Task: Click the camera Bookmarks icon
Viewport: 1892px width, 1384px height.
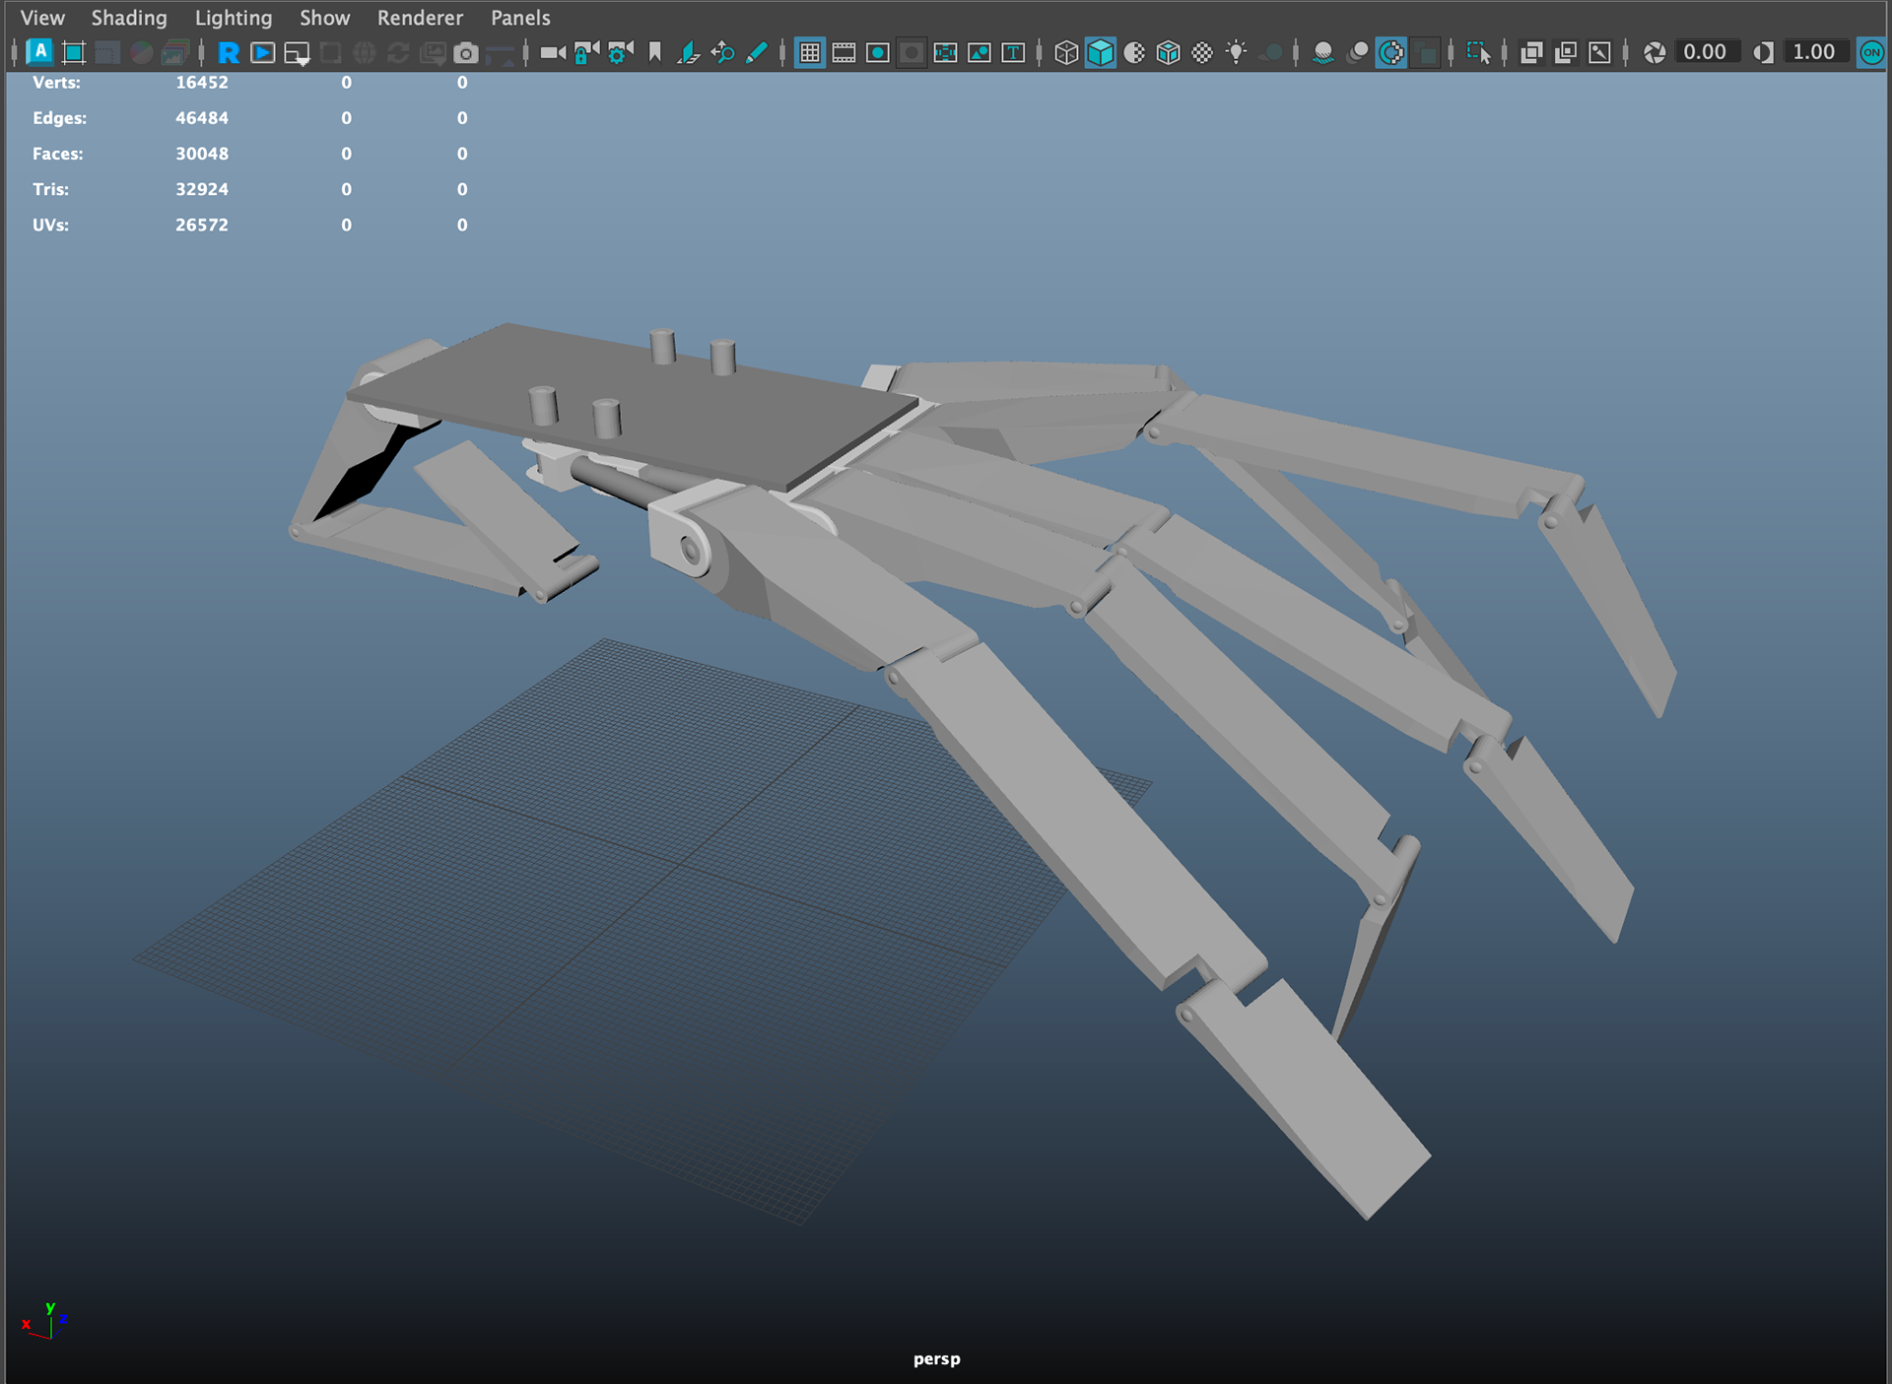Action: click(x=654, y=52)
